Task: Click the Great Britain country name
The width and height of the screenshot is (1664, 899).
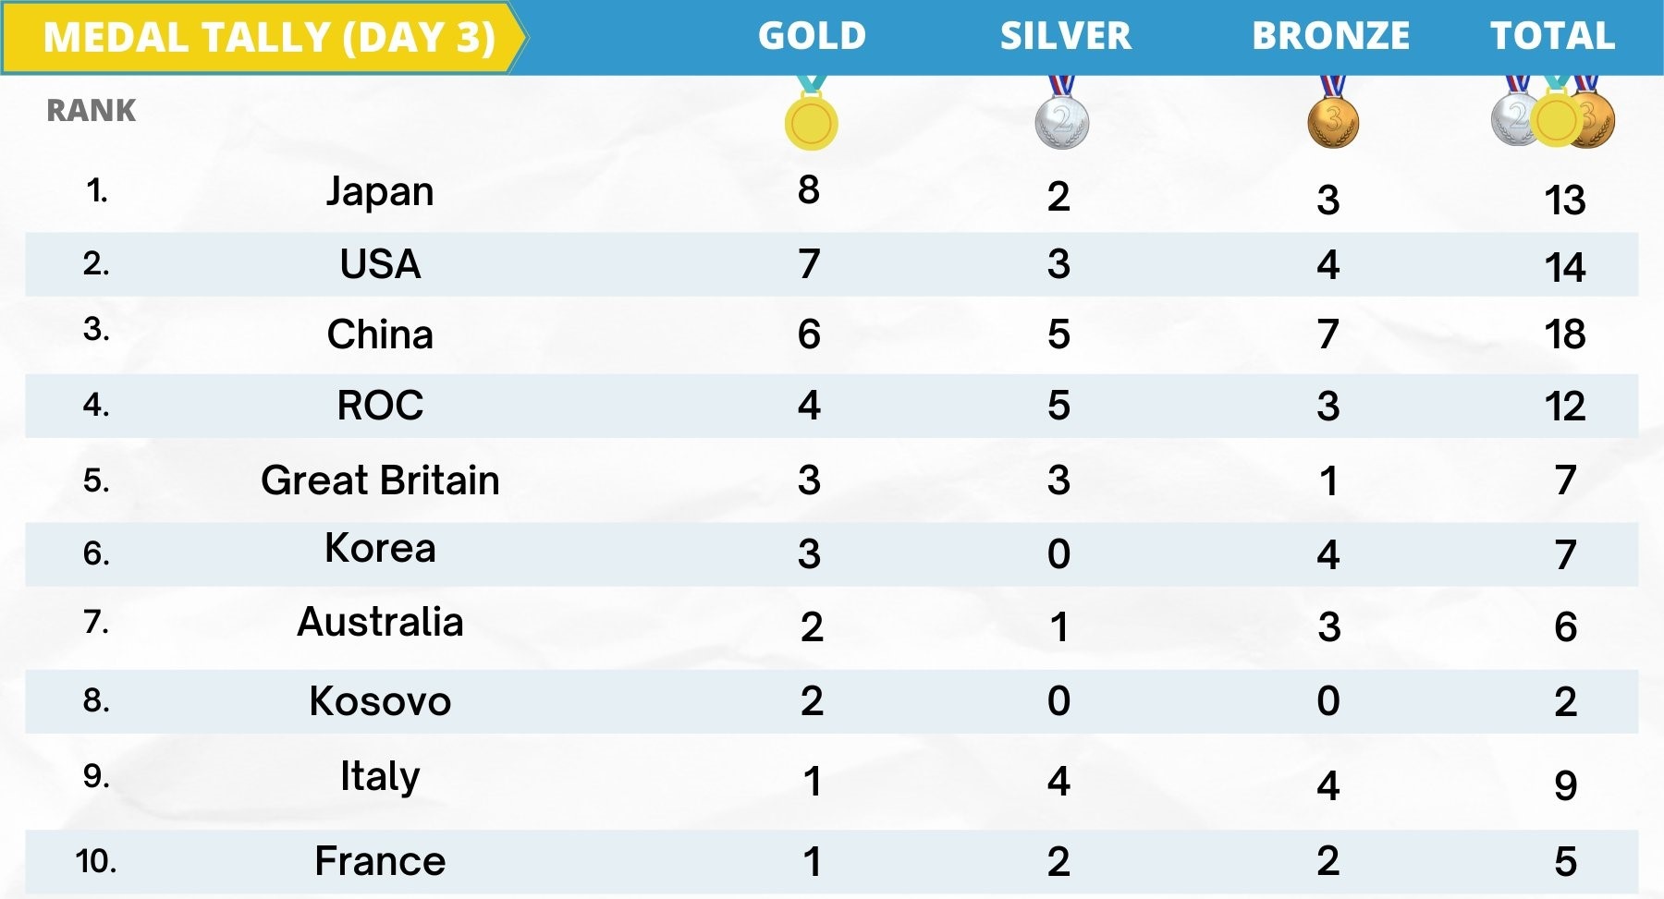Action: tap(380, 480)
